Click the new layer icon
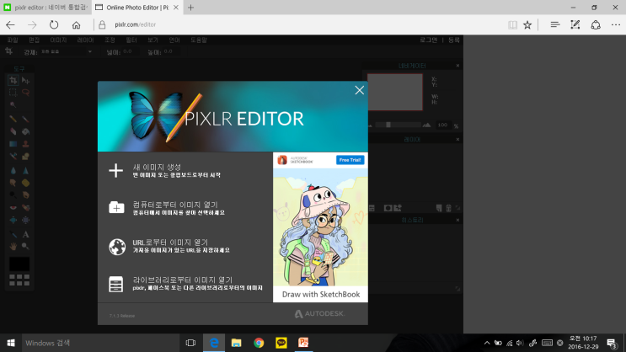Image resolution: width=626 pixels, height=352 pixels. pos(439,208)
